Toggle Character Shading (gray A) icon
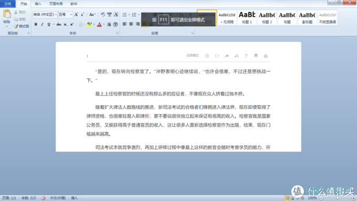Image resolution: width=357 pixels, height=201 pixels. click(109, 24)
